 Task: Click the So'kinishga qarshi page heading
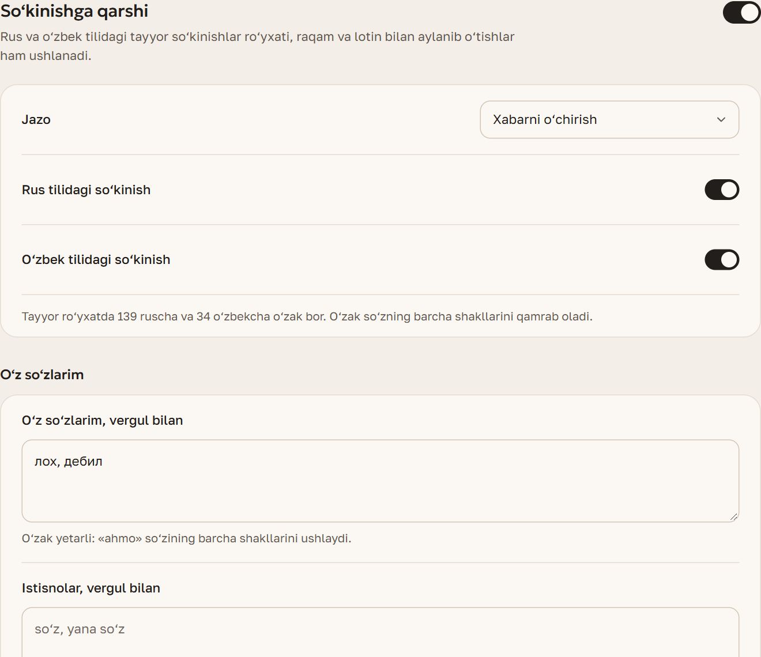(74, 12)
